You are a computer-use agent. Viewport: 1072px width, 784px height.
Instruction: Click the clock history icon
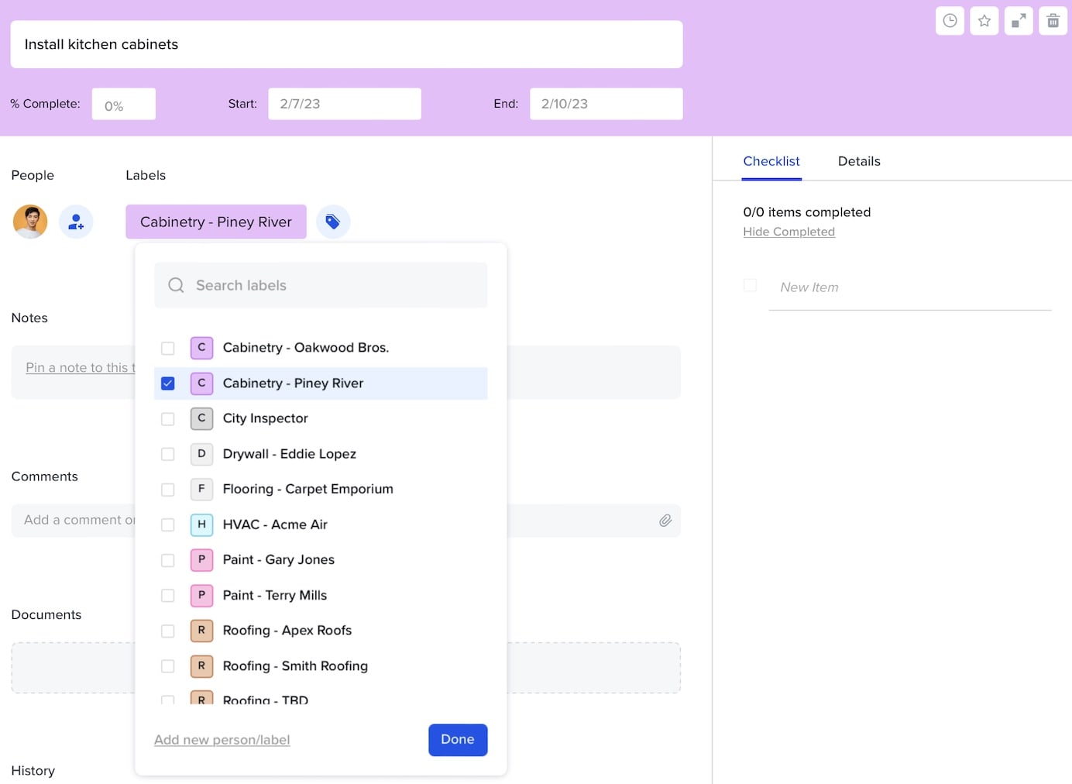(950, 21)
